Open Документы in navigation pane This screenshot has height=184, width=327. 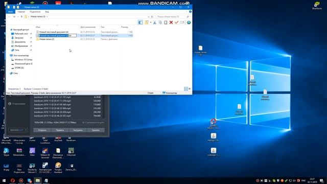pyautogui.click(x=20, y=42)
